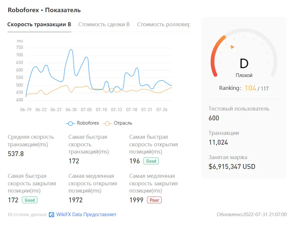The height and width of the screenshot is (225, 292).
Task: Click the Обновлено:2022-07-31 timestamp
Action: (252, 215)
